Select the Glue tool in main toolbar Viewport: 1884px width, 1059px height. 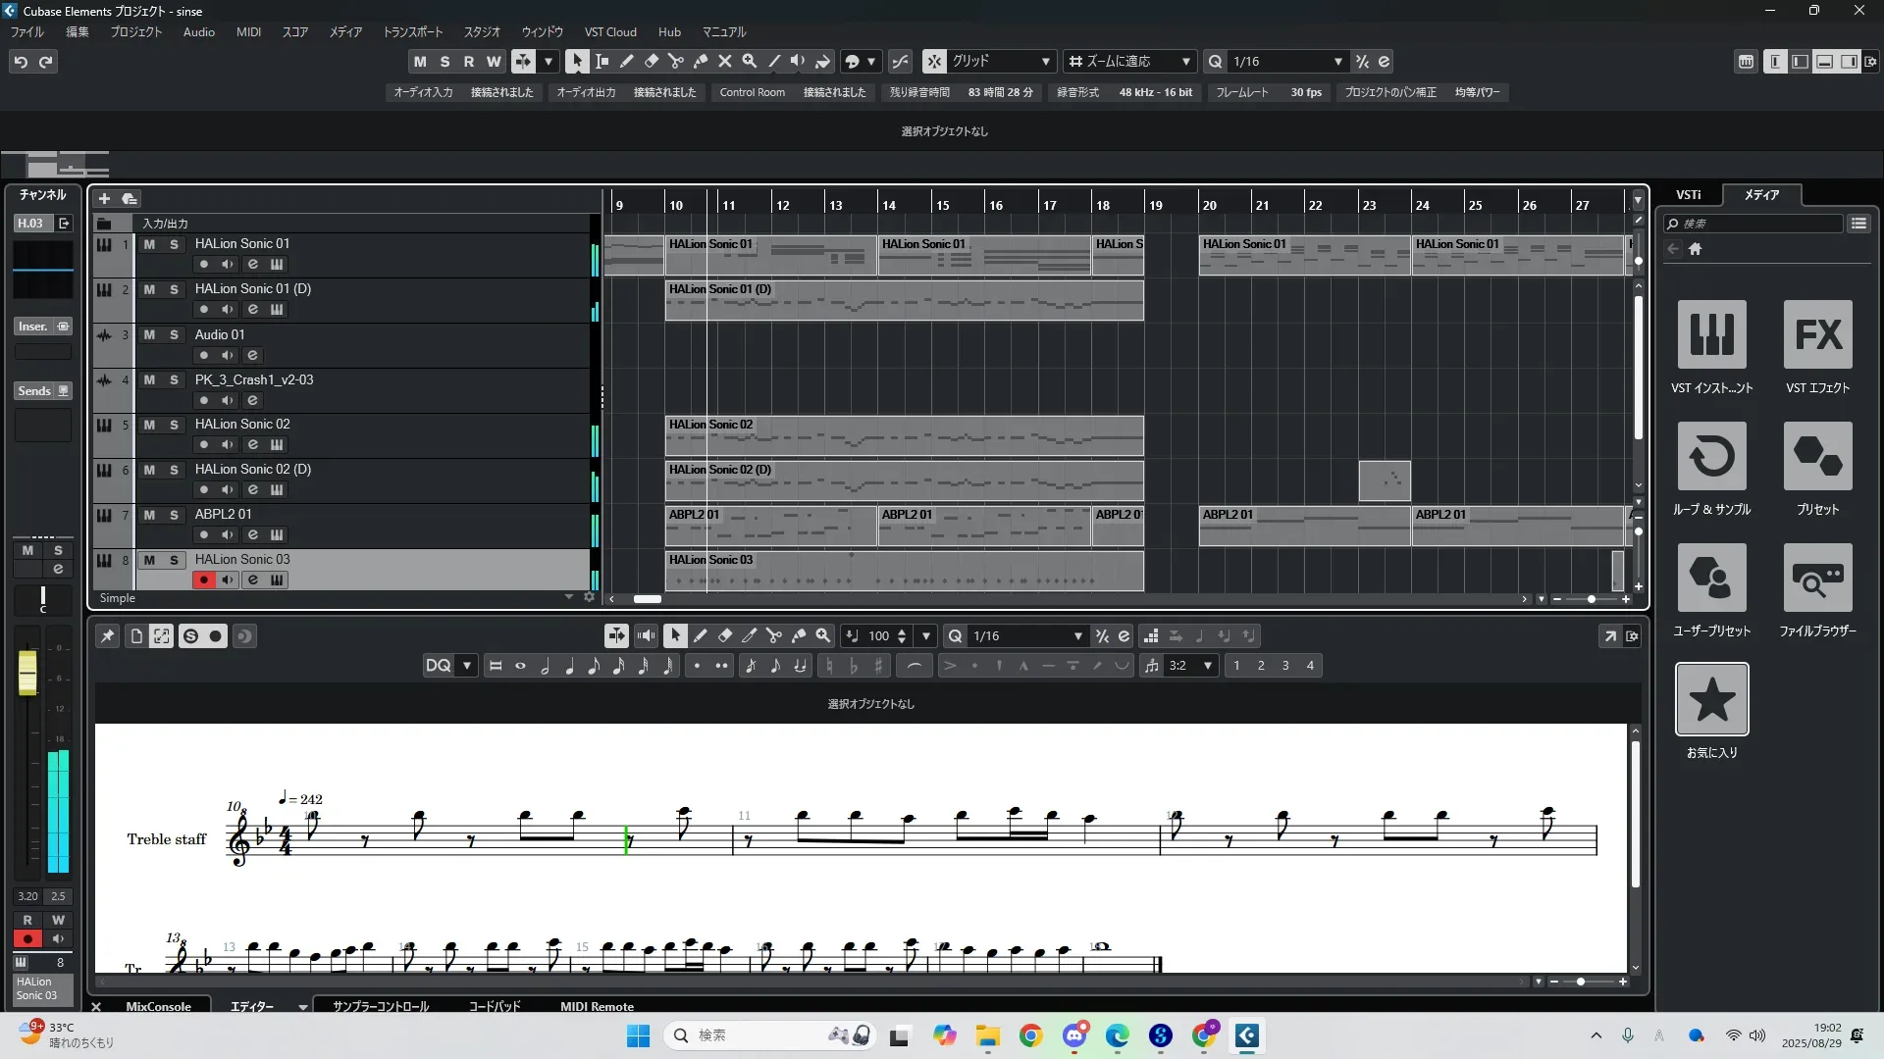[700, 61]
